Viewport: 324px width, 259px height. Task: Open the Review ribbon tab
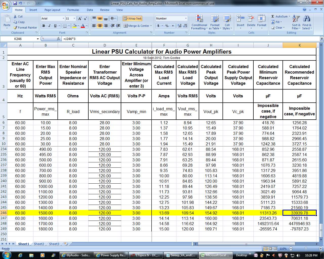(x=105, y=10)
